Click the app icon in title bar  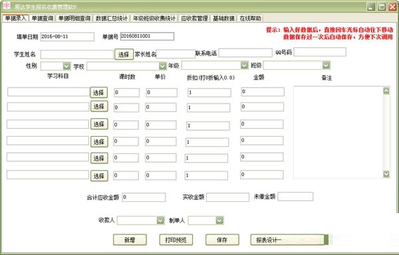[x=6, y=5]
